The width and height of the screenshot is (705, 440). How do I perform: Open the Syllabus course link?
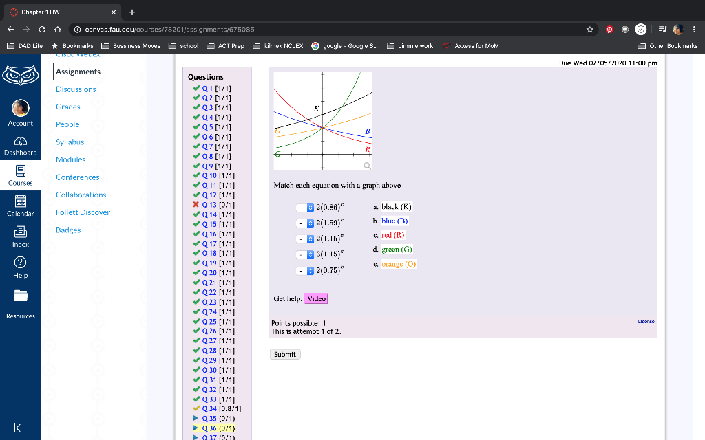click(70, 142)
